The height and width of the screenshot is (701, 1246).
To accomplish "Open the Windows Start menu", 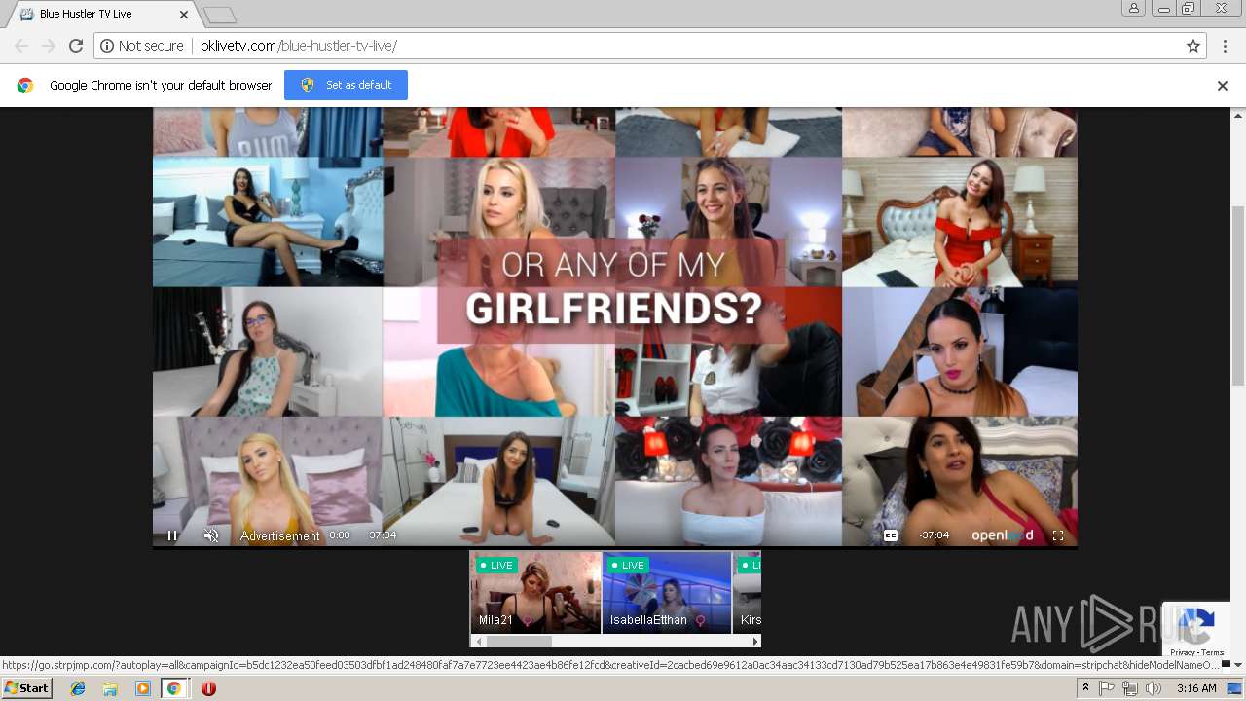I will tap(27, 688).
